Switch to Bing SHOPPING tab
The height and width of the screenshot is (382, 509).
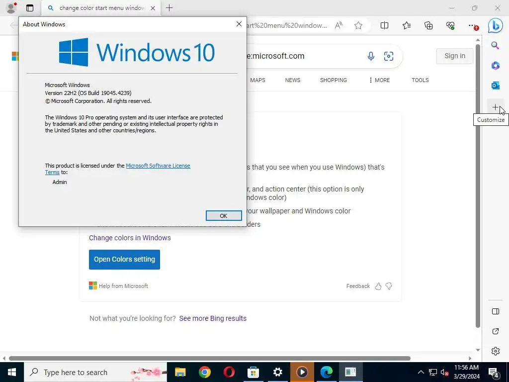tap(334, 80)
